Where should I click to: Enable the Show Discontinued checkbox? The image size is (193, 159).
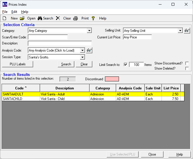[187, 63]
